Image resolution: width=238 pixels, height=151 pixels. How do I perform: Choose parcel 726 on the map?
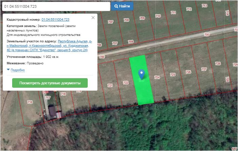click(188, 72)
